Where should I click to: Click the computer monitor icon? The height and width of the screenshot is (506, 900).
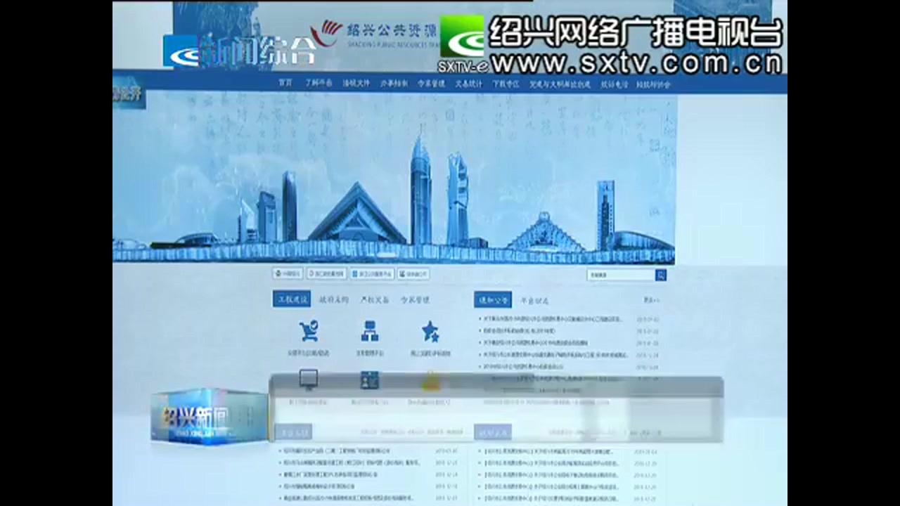pyautogui.click(x=308, y=380)
